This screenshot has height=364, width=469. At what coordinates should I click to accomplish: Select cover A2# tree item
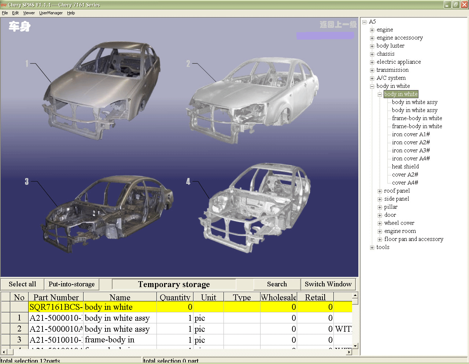coord(405,175)
